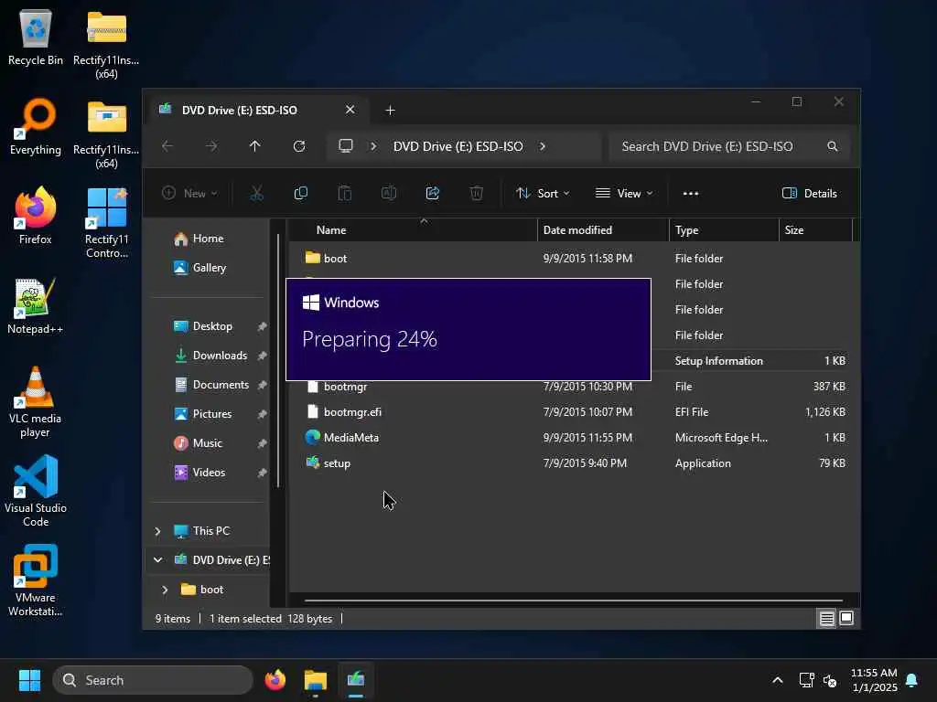Open chevron after PC icon in address bar
The image size is (937, 702).
(x=373, y=146)
